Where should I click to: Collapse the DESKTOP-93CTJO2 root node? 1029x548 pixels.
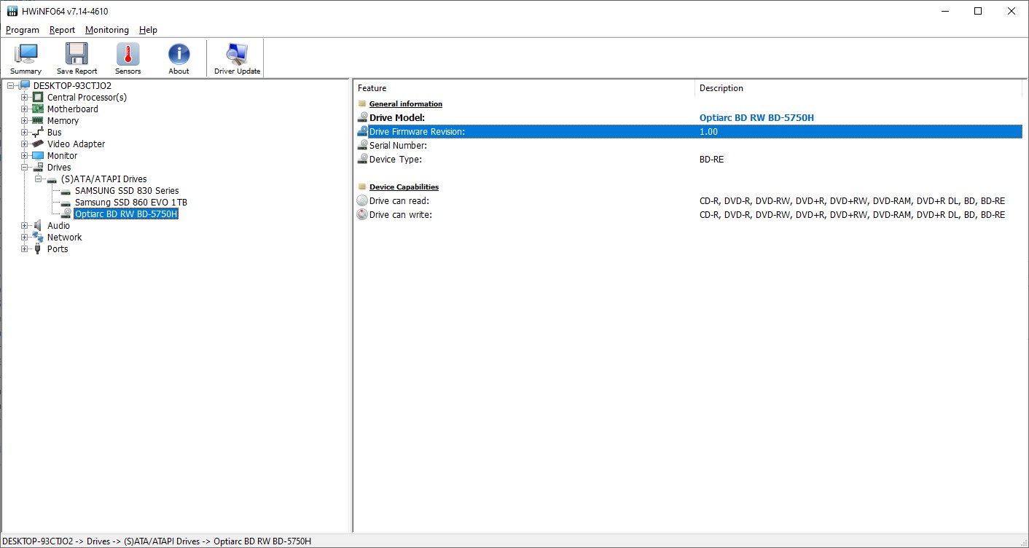[x=10, y=85]
